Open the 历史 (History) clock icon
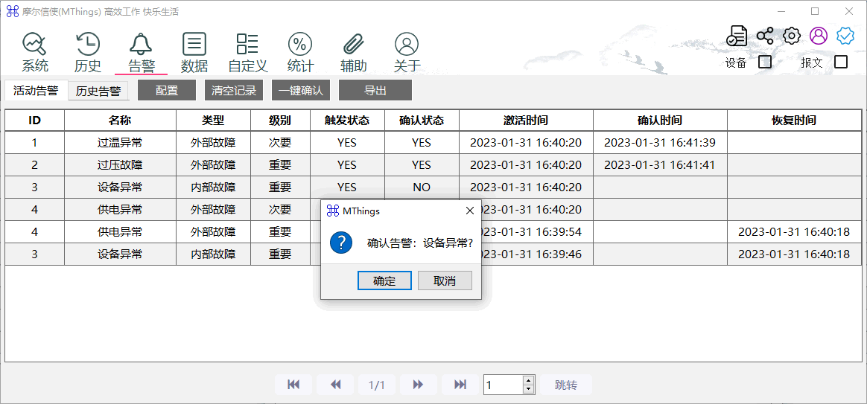This screenshot has height=404, width=867. 88,45
